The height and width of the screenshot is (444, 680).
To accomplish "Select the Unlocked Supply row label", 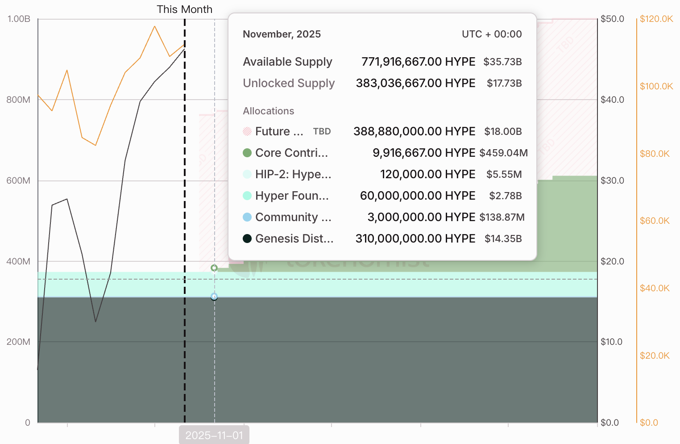I will 289,83.
